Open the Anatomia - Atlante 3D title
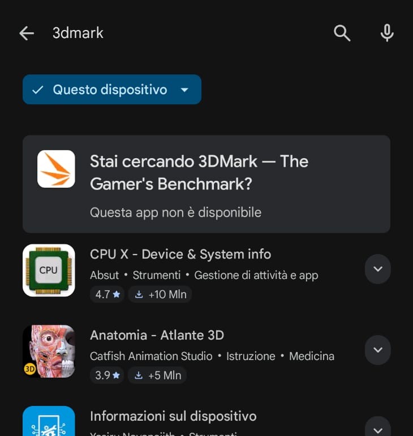This screenshot has width=413, height=436. coord(157,335)
